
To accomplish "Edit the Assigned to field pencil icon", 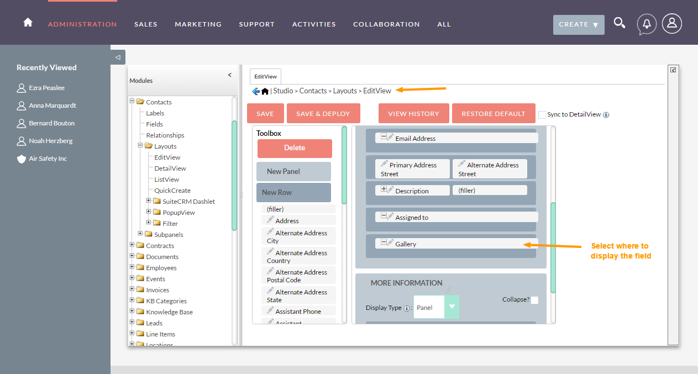I will [390, 216].
